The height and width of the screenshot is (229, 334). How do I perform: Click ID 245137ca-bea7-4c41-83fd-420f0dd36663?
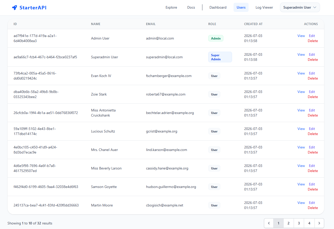pos(46,205)
